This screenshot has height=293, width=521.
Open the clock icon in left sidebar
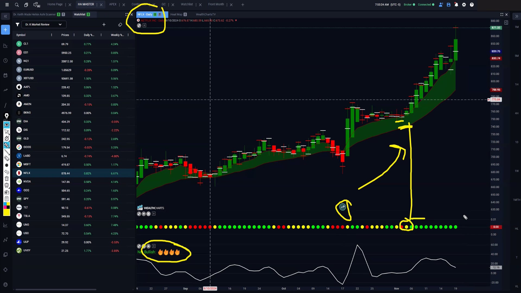(x=5, y=60)
